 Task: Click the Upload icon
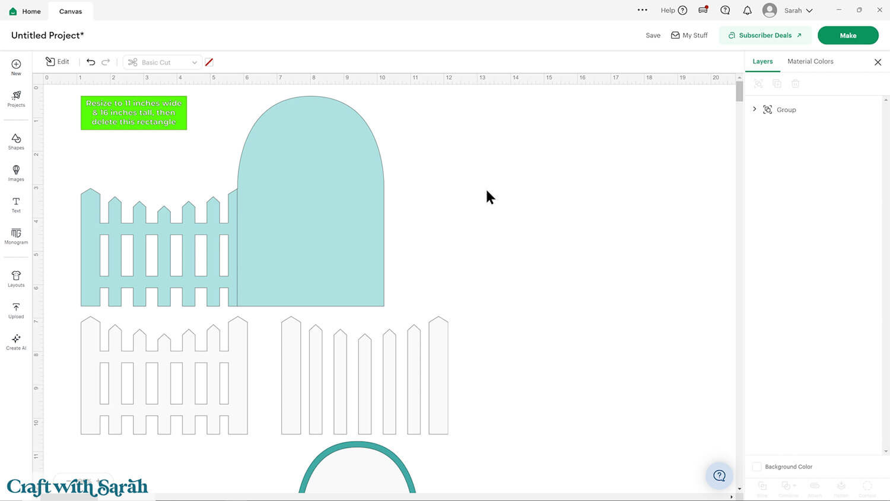(16, 310)
